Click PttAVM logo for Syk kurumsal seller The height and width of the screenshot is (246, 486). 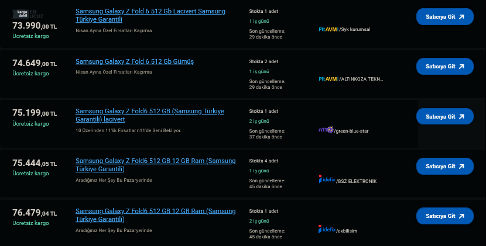click(328, 29)
